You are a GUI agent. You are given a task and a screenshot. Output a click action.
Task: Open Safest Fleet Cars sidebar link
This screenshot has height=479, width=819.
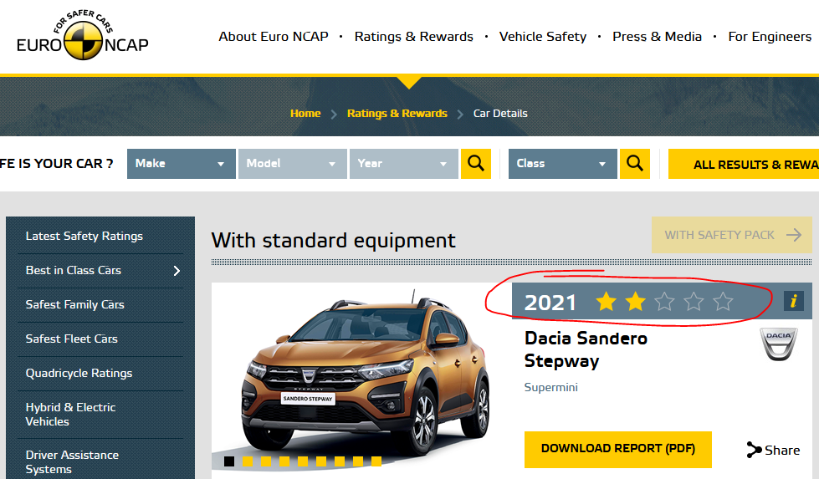[x=72, y=339]
